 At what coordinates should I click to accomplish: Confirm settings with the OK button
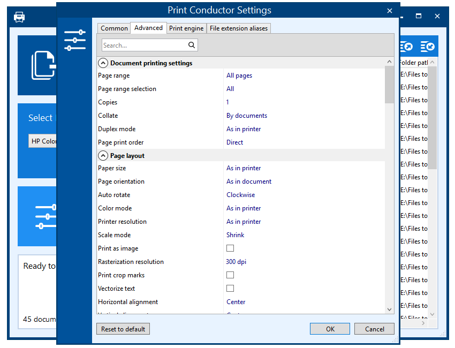330,329
